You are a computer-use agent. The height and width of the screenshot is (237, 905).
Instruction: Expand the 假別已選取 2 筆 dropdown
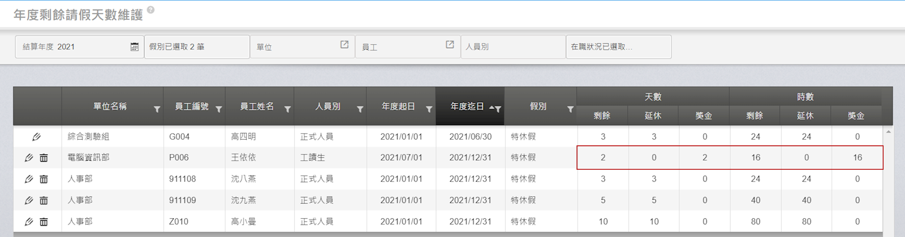point(196,47)
